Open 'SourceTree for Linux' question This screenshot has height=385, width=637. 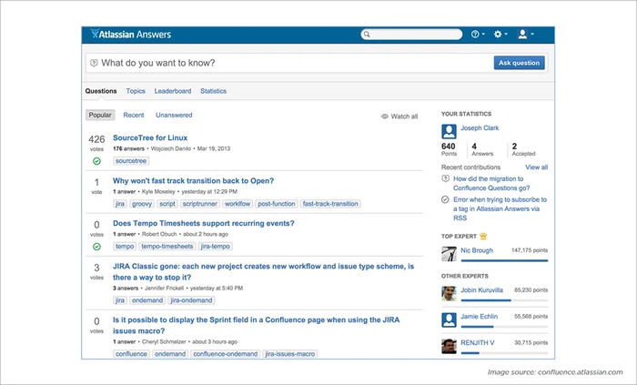tap(150, 137)
